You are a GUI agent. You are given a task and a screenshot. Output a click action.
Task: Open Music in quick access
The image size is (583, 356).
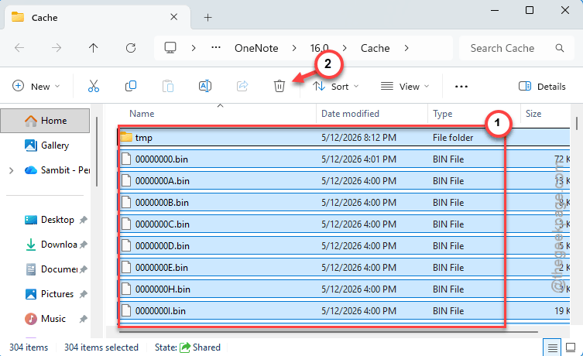coord(45,319)
